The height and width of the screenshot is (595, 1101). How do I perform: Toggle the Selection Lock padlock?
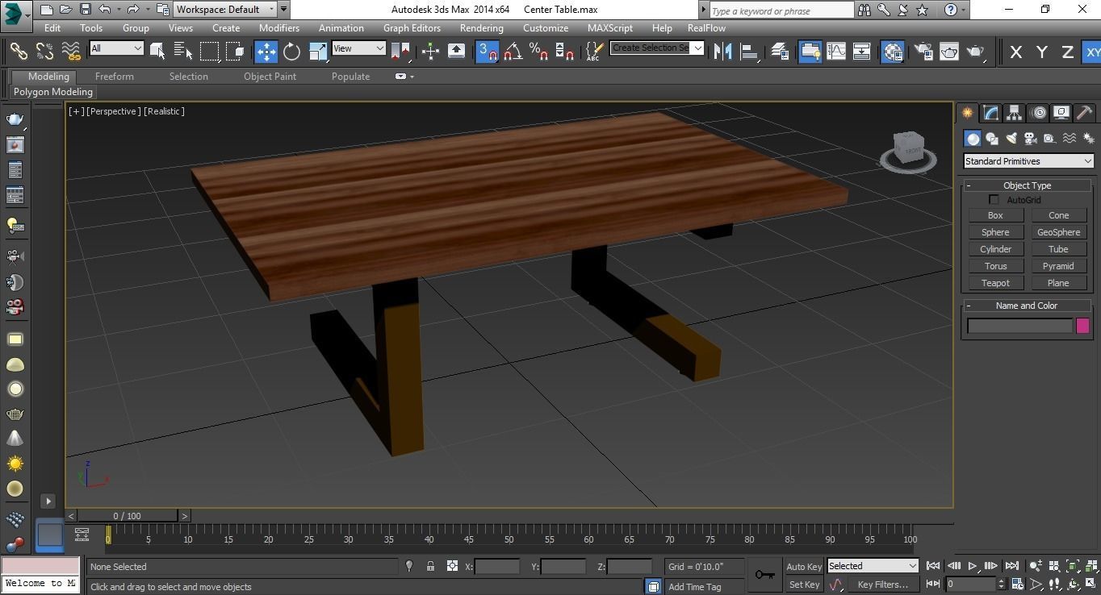pyautogui.click(x=430, y=566)
